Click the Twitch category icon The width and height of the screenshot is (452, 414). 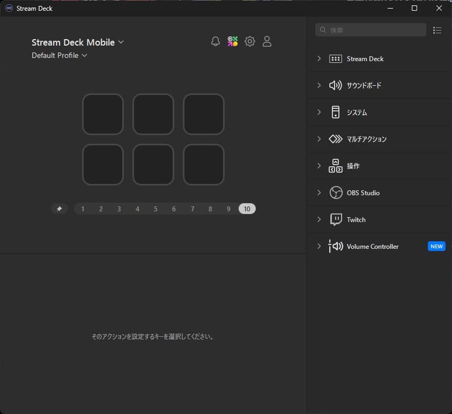point(336,219)
